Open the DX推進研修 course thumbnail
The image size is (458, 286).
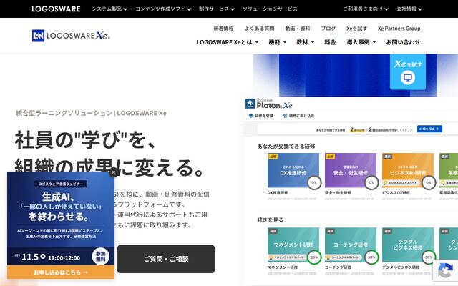(293, 170)
